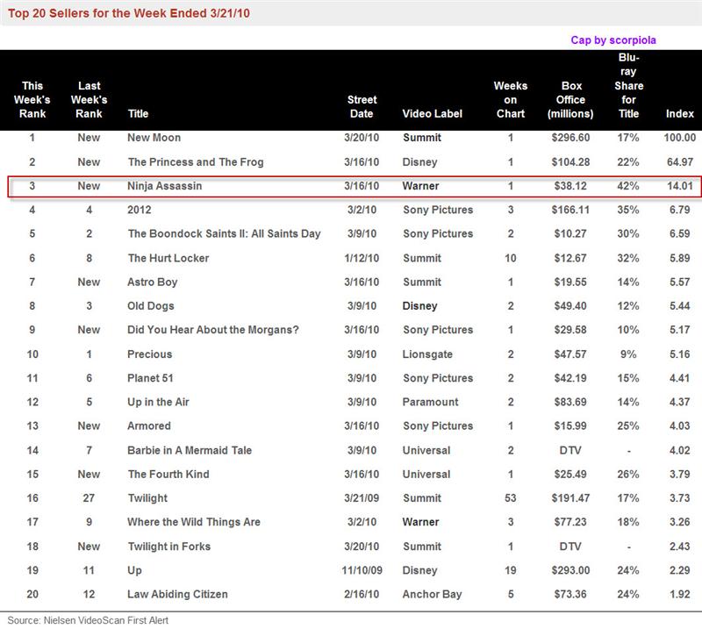Click the 'This Week's Rank' column header

[x=32, y=99]
